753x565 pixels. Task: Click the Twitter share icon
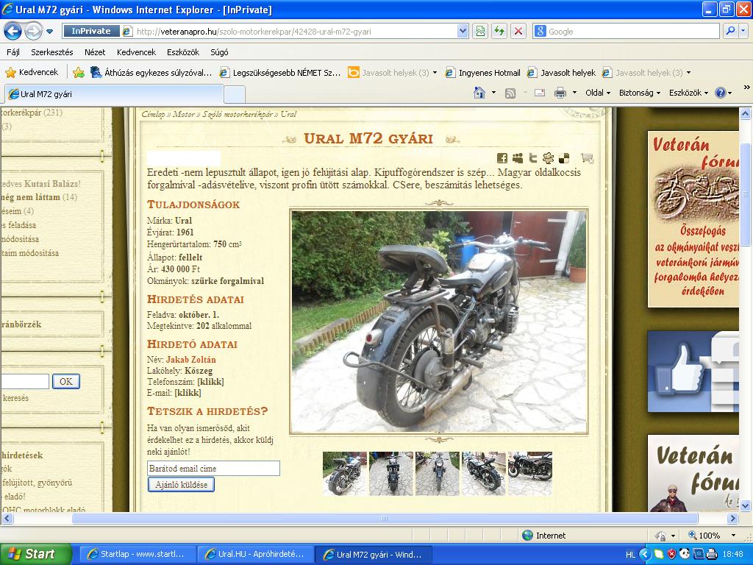click(533, 158)
